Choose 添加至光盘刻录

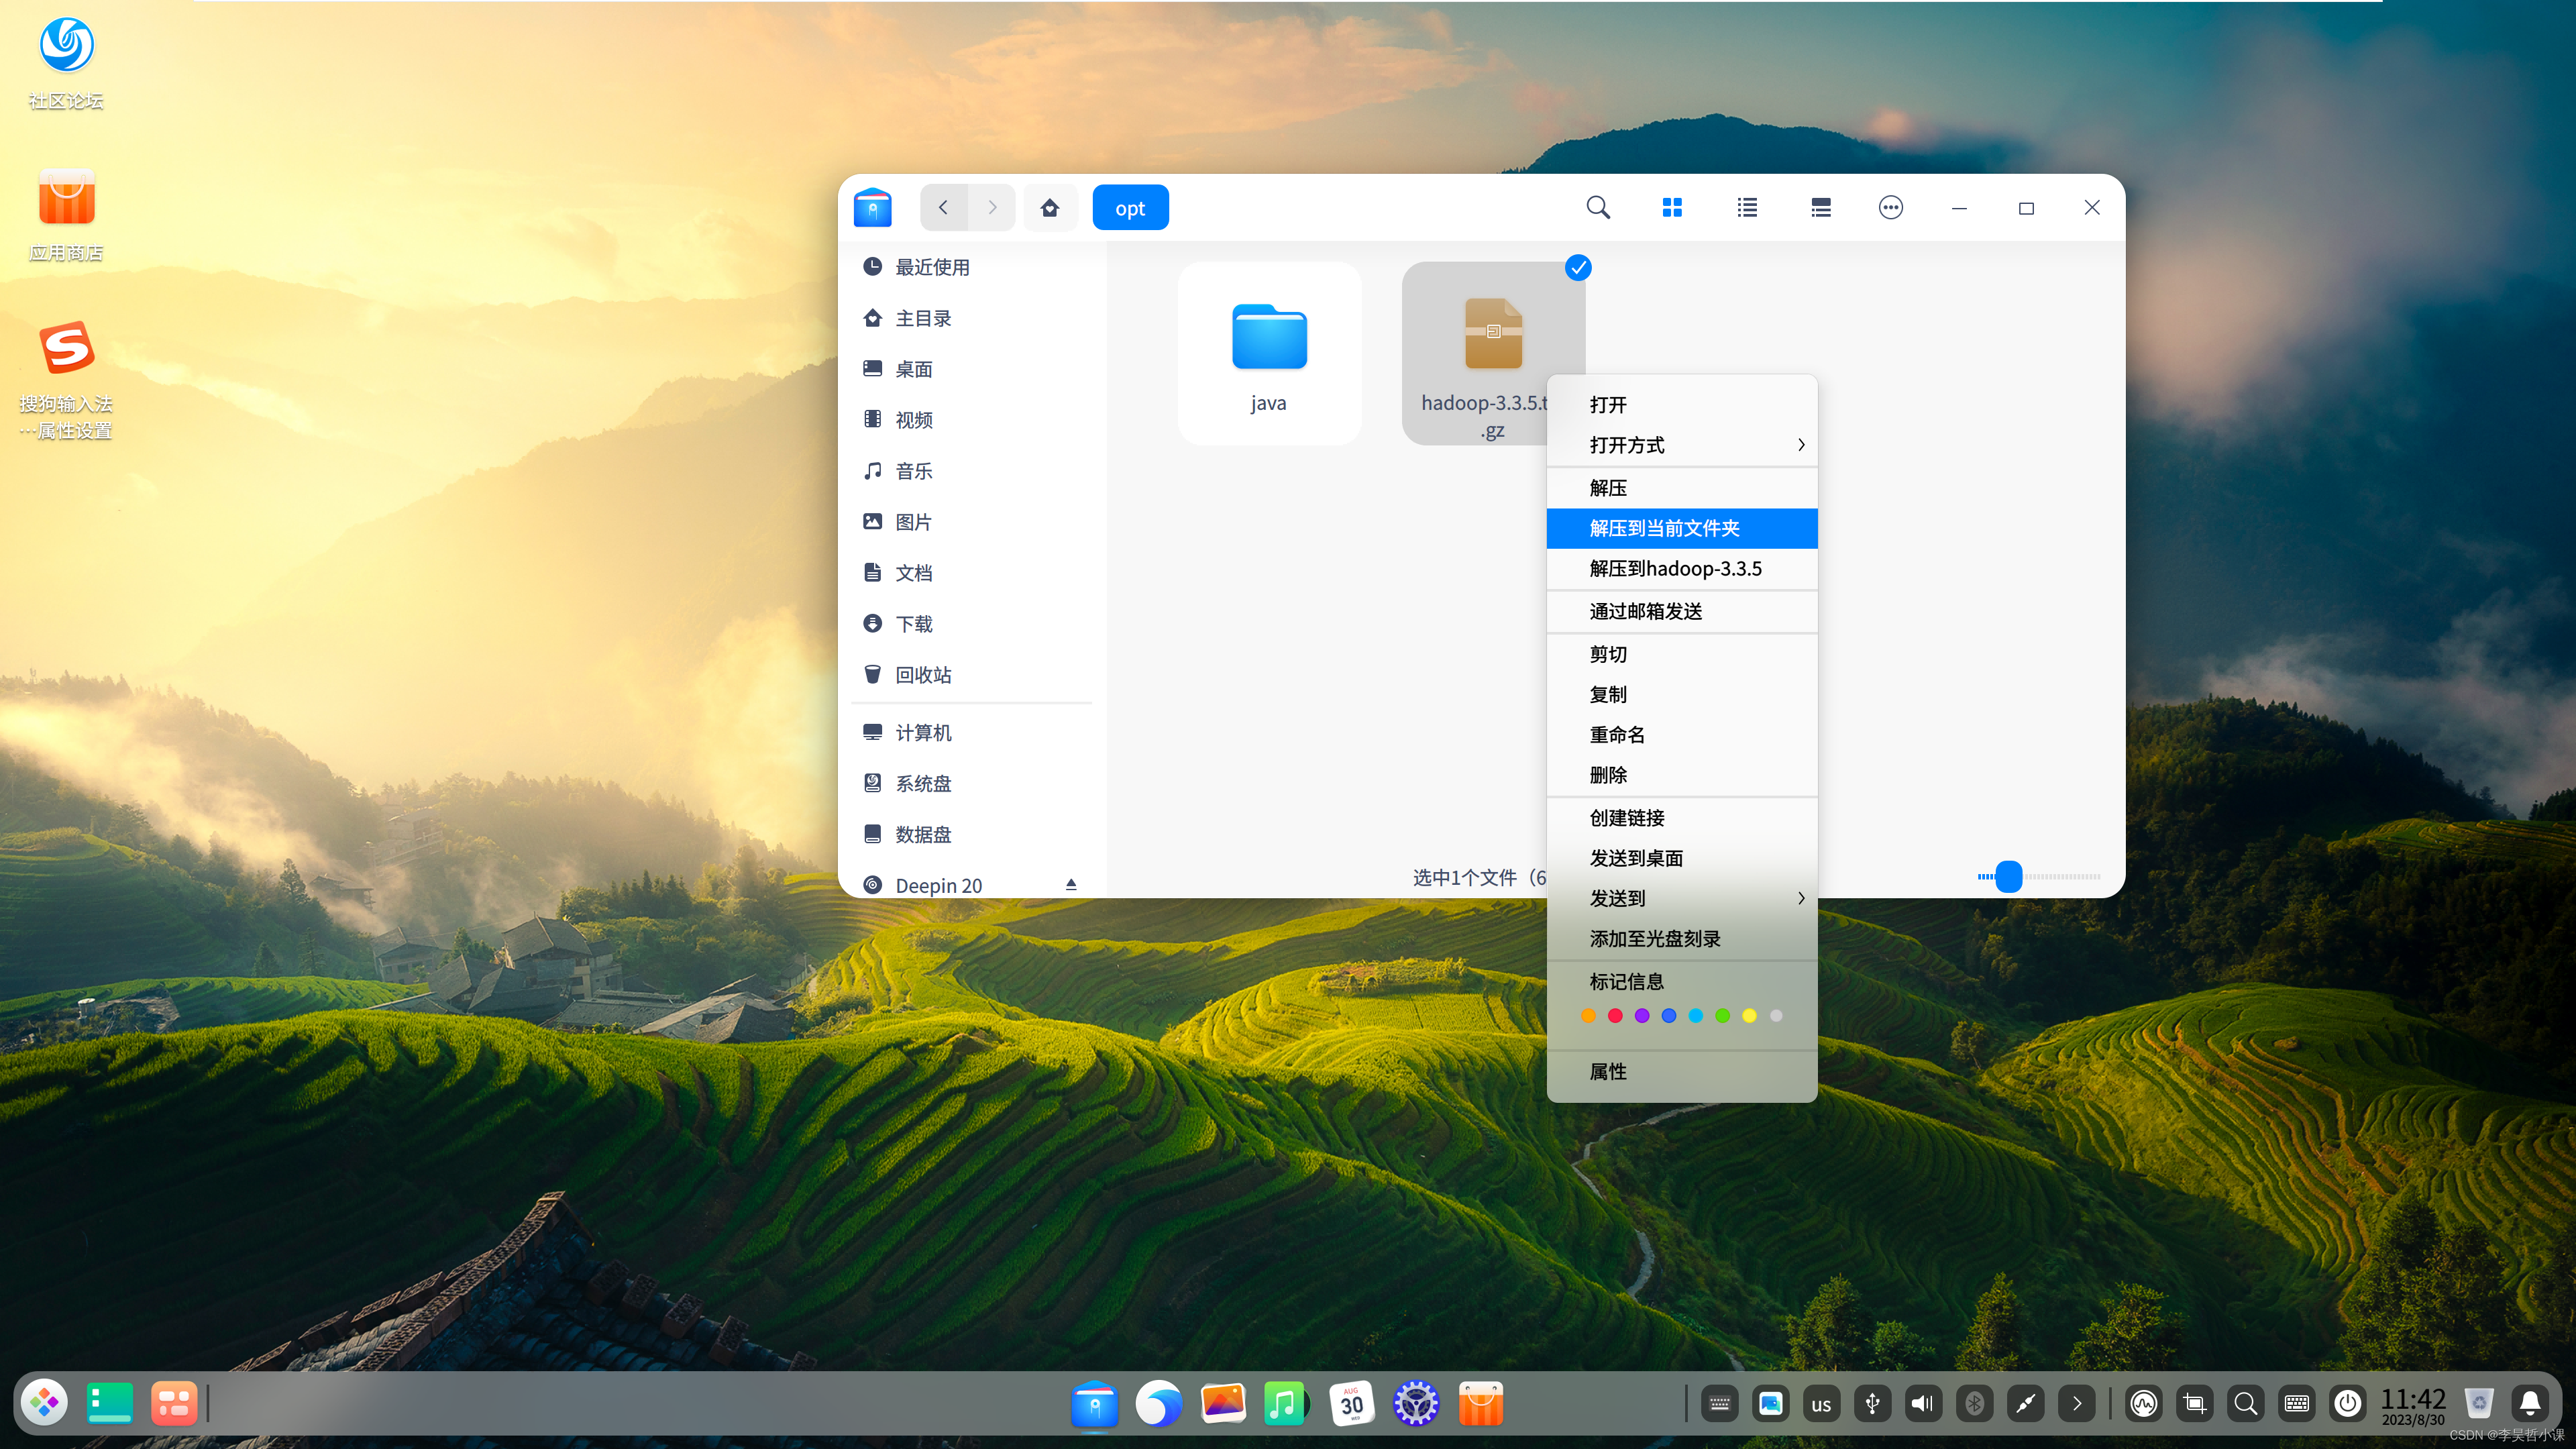coord(1682,939)
